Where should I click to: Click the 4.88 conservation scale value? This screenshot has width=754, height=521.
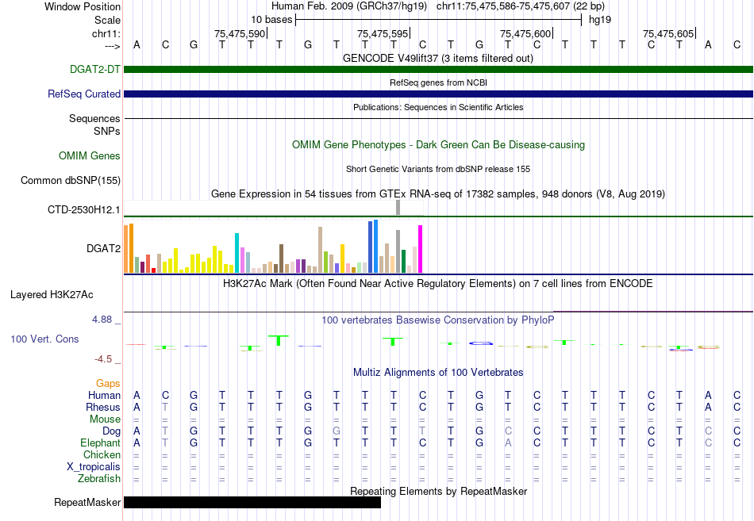pos(102,320)
